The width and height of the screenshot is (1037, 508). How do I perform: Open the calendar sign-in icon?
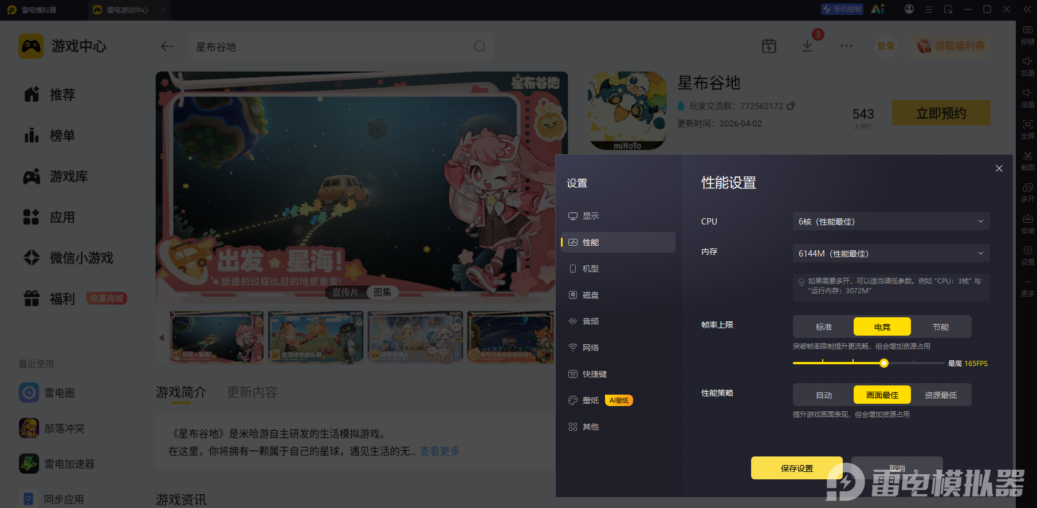[x=769, y=46]
